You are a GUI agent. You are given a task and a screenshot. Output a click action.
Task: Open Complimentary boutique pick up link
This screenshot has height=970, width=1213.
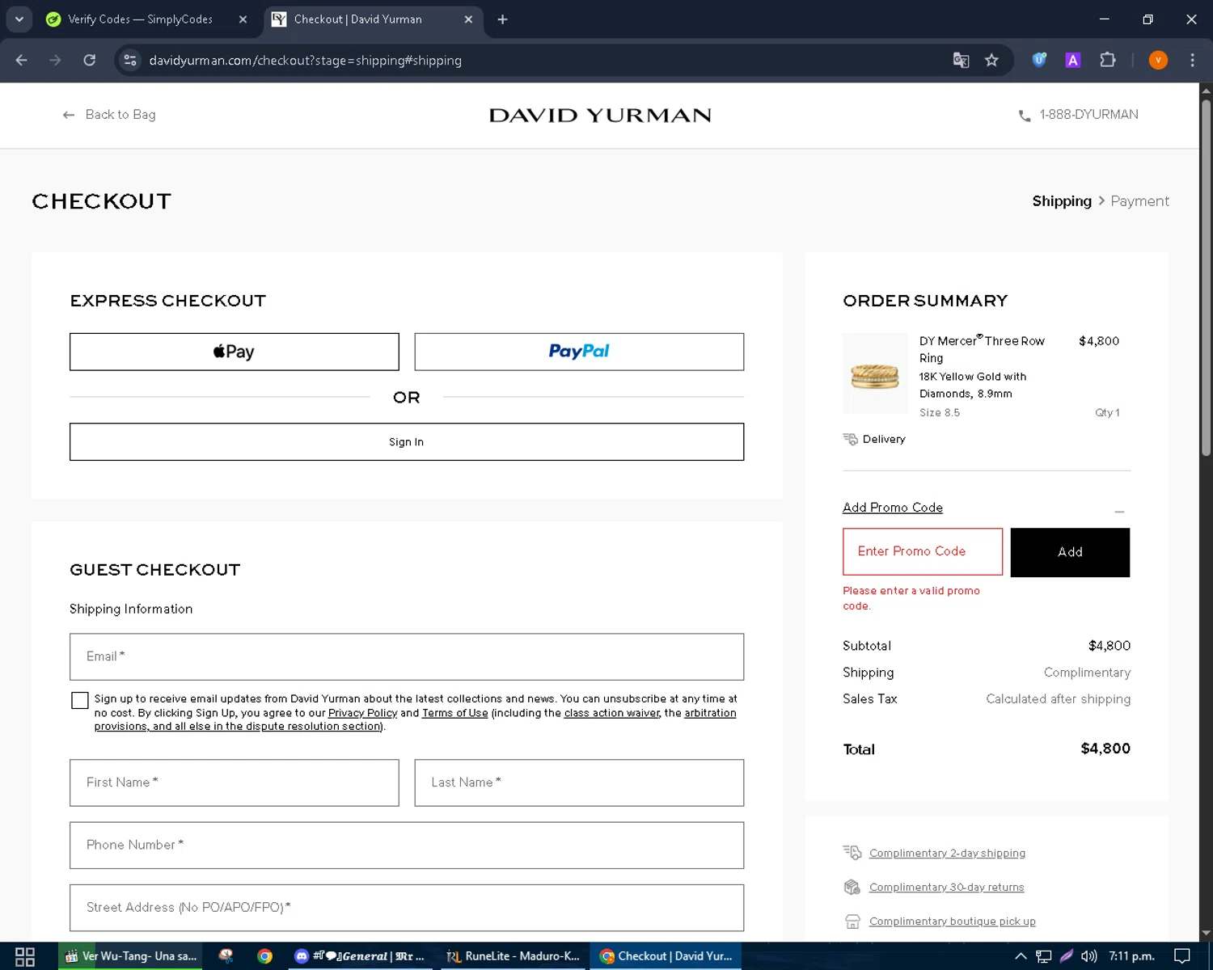pos(952,921)
